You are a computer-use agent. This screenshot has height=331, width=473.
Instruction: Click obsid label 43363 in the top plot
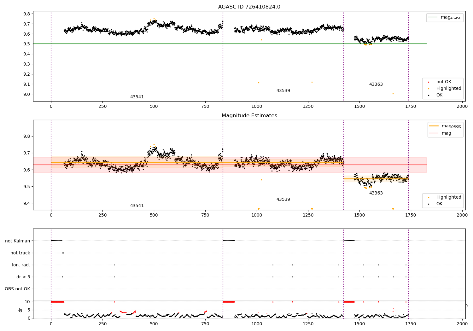tap(376, 84)
